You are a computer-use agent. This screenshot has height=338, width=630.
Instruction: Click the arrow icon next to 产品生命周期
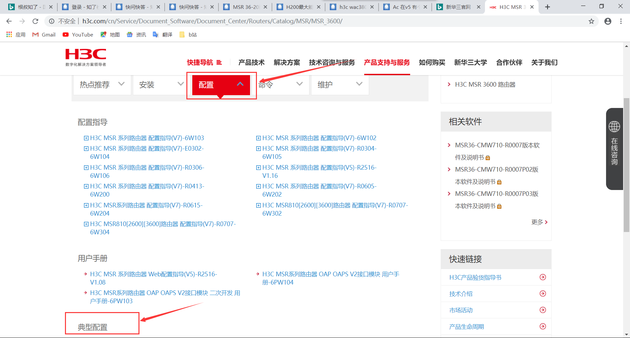pyautogui.click(x=543, y=327)
